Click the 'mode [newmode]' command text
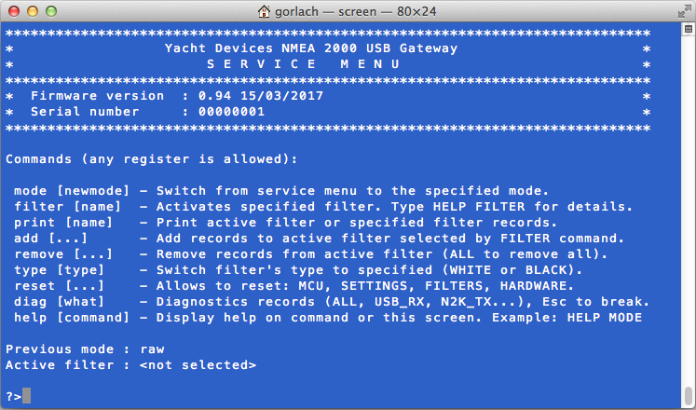Image resolution: width=696 pixels, height=410 pixels. [71, 190]
